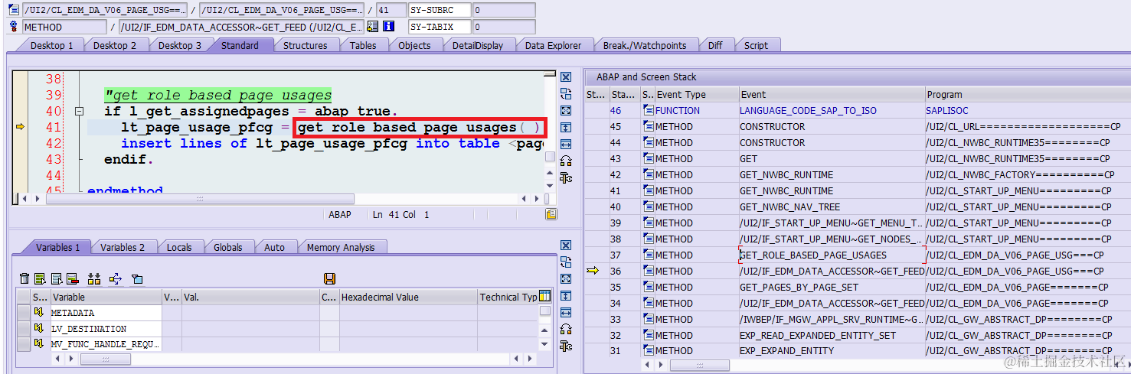Click yellow sort-blocks icon in Variables toolbar
This screenshot has width=1131, height=374.
tap(94, 278)
